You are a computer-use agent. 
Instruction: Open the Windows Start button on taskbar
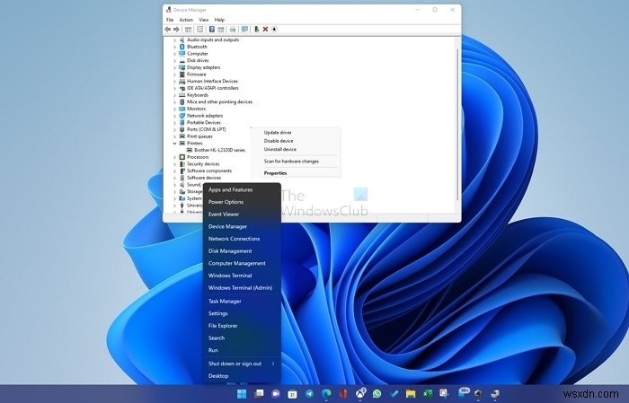(x=241, y=393)
